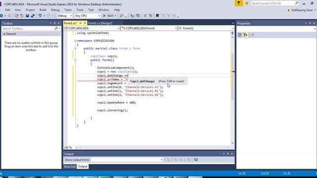Click the Open File folder icon
The image size is (317, 178).
pos(22,15)
